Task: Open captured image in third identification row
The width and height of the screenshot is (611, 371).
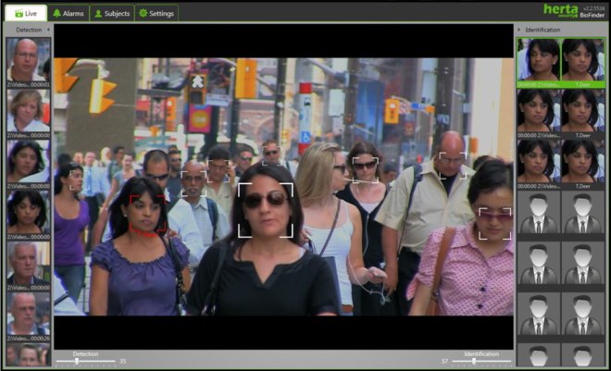Action: pyautogui.click(x=539, y=162)
